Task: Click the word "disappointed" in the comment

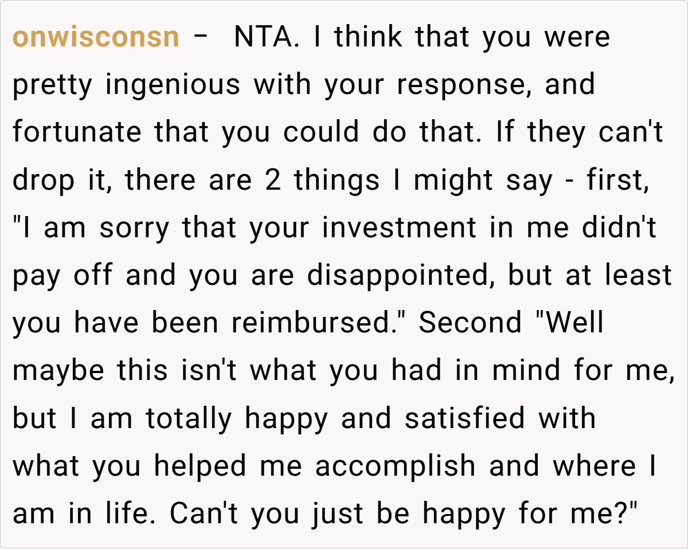Action: [403, 276]
